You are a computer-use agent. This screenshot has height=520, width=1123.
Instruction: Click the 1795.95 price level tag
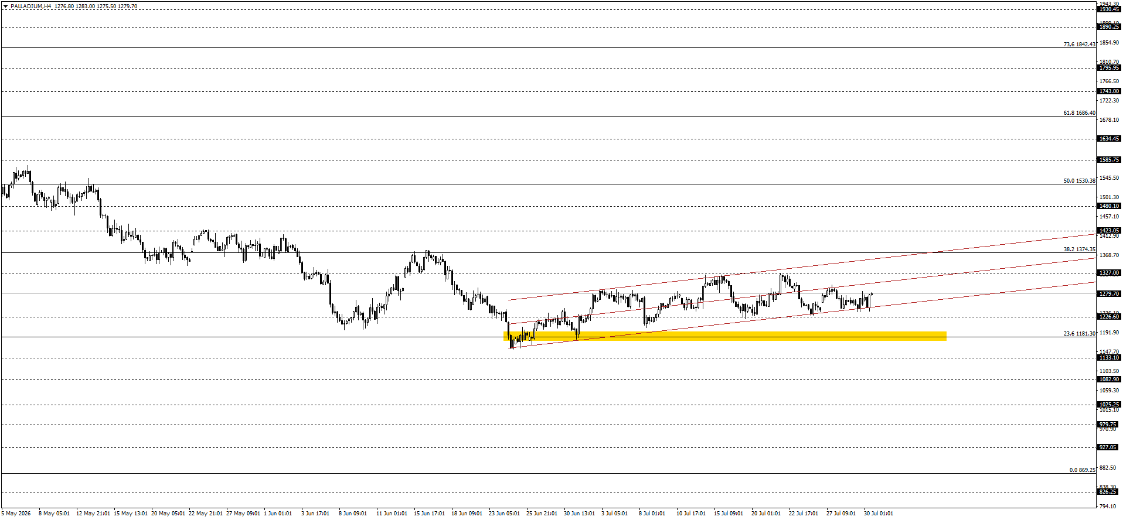(x=1109, y=68)
